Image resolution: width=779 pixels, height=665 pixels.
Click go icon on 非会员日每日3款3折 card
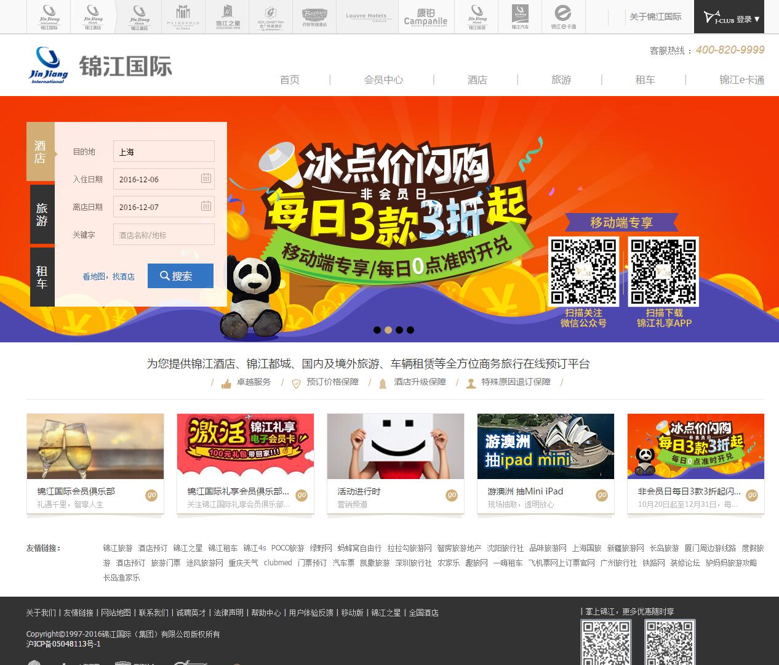pos(752,495)
